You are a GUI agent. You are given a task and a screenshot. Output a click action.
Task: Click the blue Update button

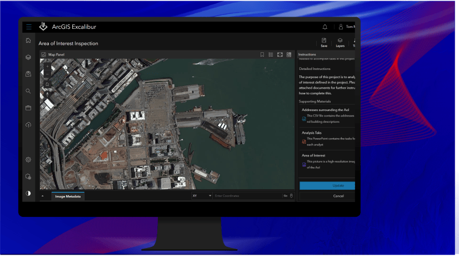pyautogui.click(x=327, y=185)
